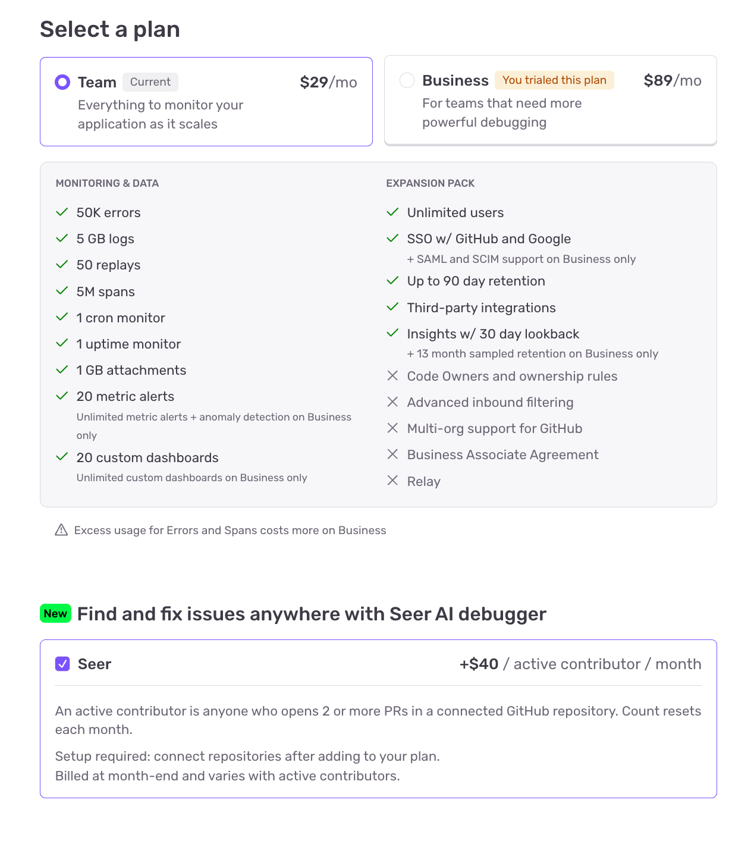Click the 'You trialed this plan' badge
754x847 pixels.
click(x=554, y=80)
